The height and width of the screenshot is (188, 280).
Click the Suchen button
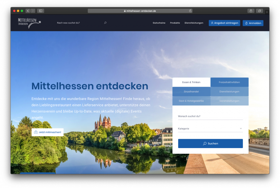[x=210, y=143]
